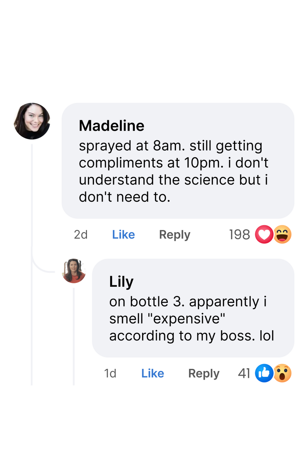
Task: Open Lily's profile picture
Action: (74, 271)
